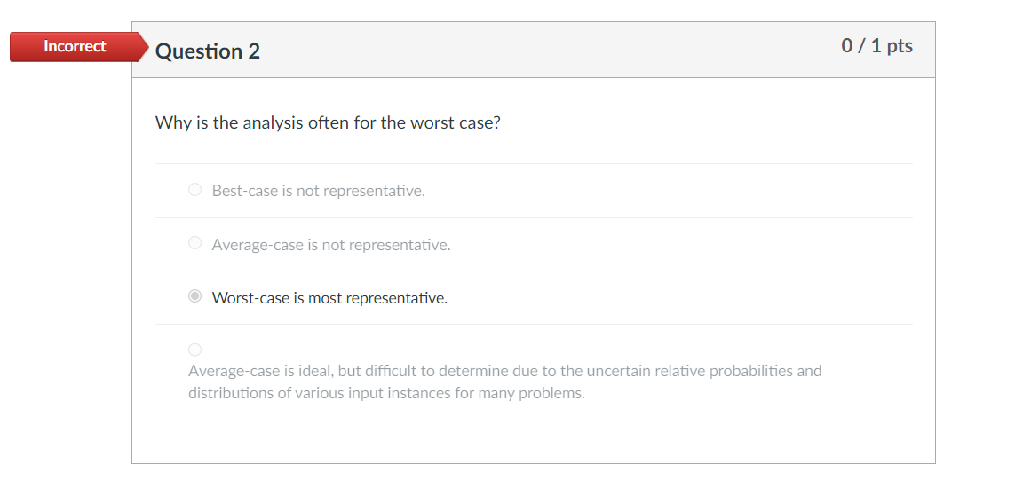Click the divider line above the Worst-case answer
Screen dimensions: 1015x480
(x=533, y=271)
